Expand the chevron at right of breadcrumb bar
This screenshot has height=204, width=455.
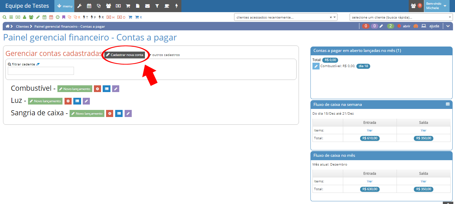pos(448,26)
